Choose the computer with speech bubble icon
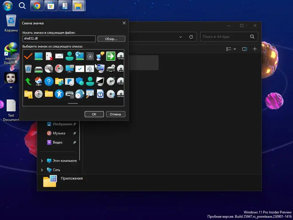The width and height of the screenshot is (293, 220). 100,56
